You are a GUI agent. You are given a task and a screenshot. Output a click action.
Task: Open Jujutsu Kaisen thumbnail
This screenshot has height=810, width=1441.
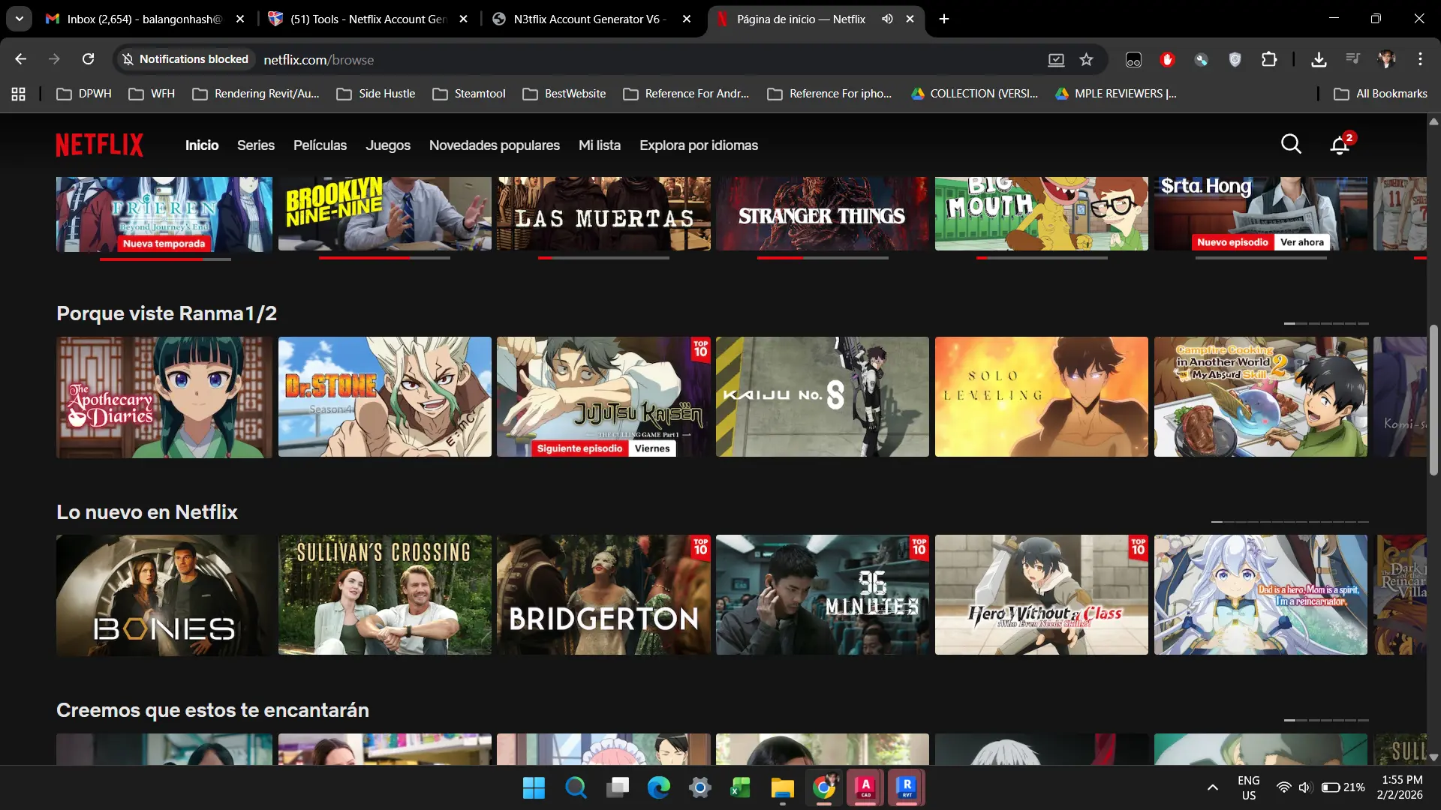[x=603, y=397]
